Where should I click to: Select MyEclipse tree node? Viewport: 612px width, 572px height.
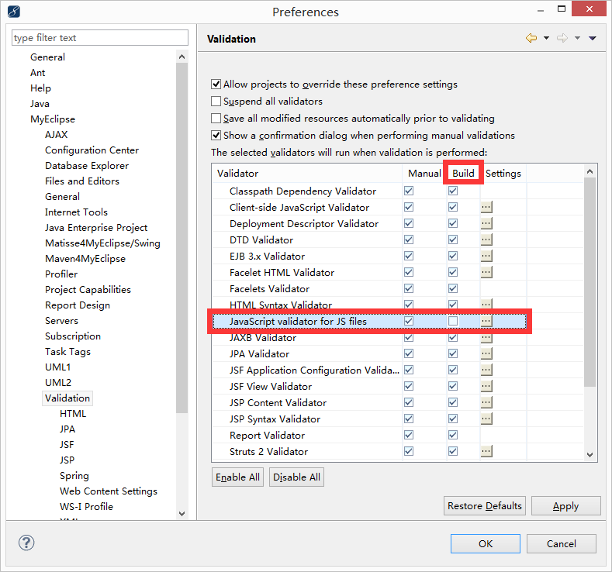(x=53, y=119)
